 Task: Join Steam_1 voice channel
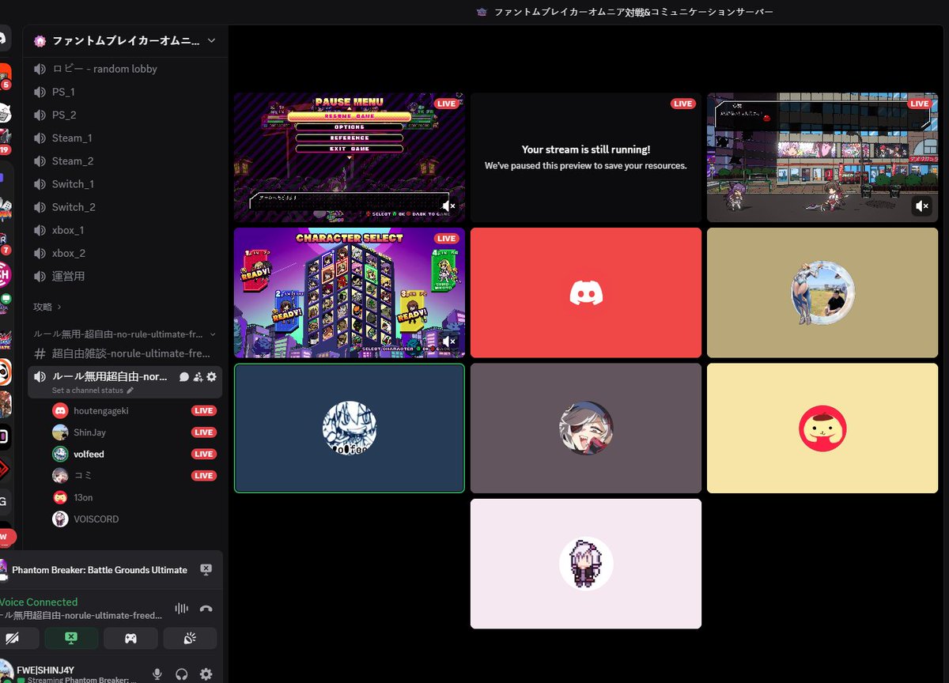click(125, 138)
